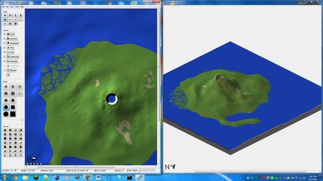Select the blue-highlighted flood tool
The image size is (323, 181).
[5, 20]
